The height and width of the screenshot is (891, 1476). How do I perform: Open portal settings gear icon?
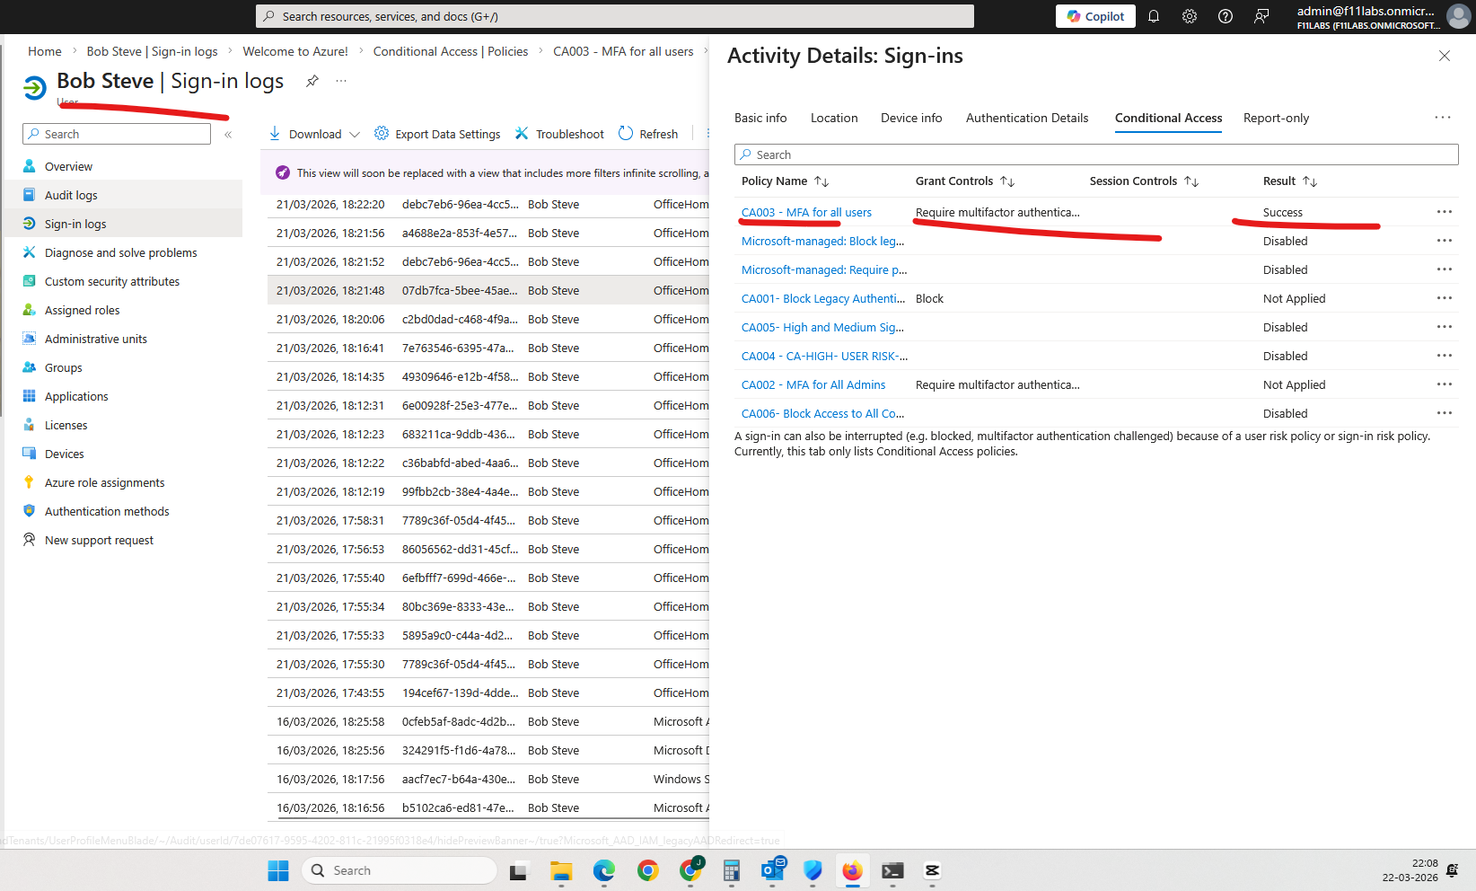pos(1190,16)
